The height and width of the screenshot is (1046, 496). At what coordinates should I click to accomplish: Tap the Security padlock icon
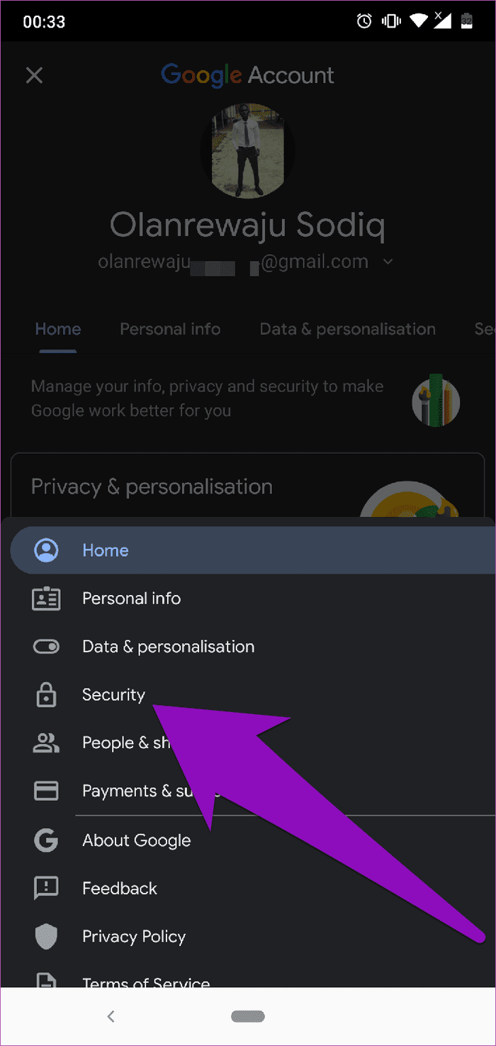pos(47,695)
